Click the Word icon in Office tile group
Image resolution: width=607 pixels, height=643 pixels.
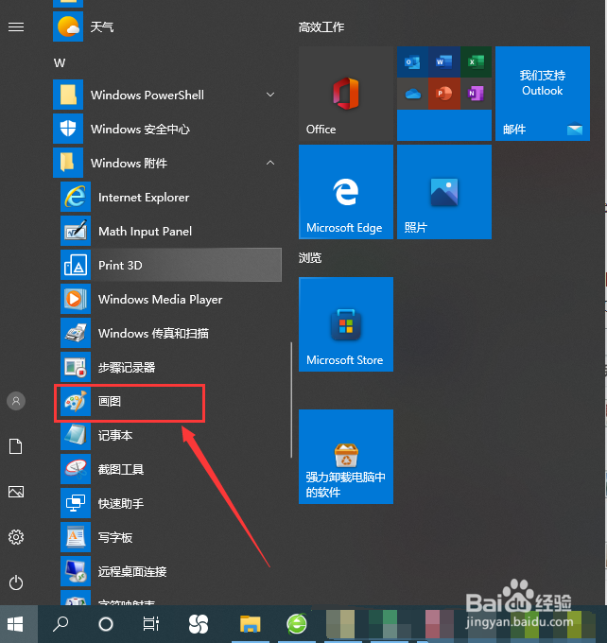[444, 62]
